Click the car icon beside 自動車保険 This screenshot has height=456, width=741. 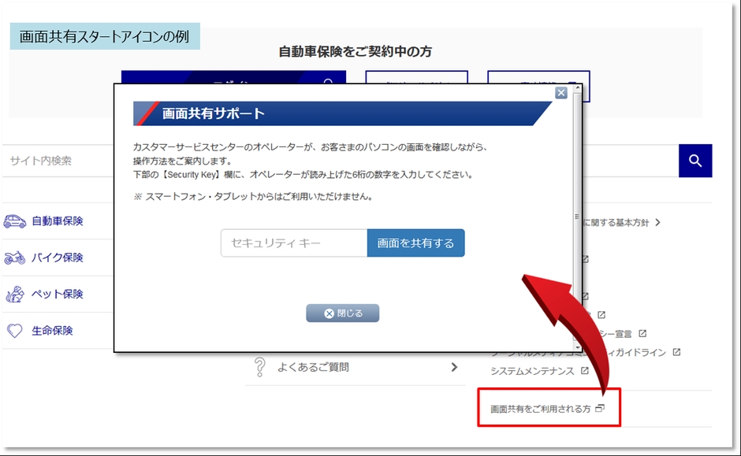click(15, 221)
